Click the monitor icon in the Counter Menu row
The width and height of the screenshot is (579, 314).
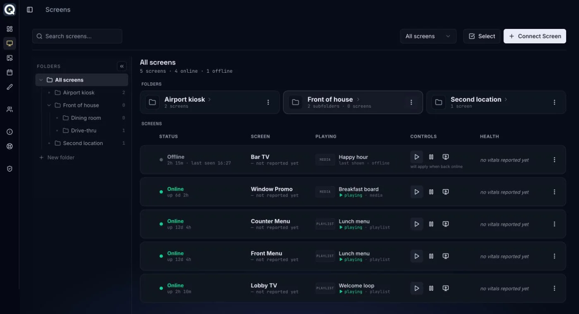[x=445, y=224]
